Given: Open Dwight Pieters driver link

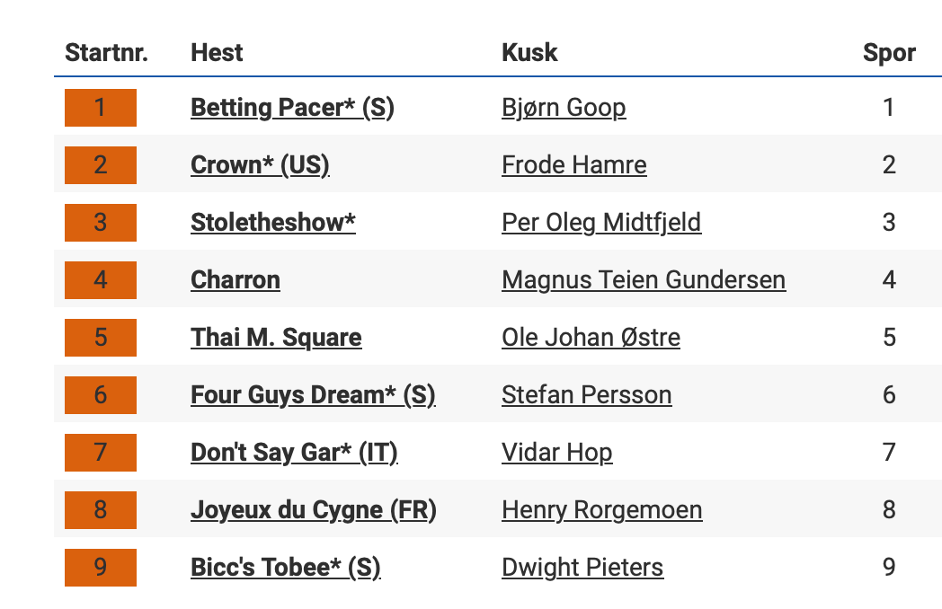Looking at the screenshot, I should pyautogui.click(x=582, y=568).
